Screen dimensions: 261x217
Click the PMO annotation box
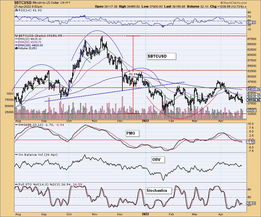[x=132, y=133]
